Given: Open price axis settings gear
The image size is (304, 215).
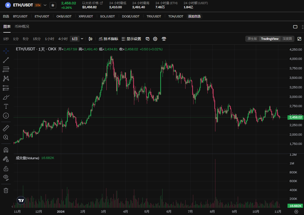Looking at the screenshot, I should coord(296,211).
